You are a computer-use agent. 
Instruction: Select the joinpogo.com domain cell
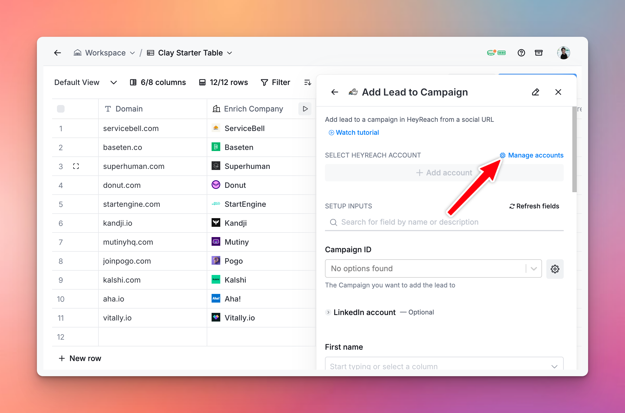(x=152, y=261)
